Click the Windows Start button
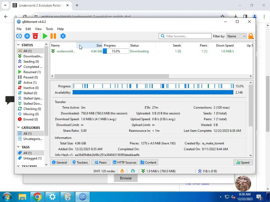270x202 pixels. point(7,197)
